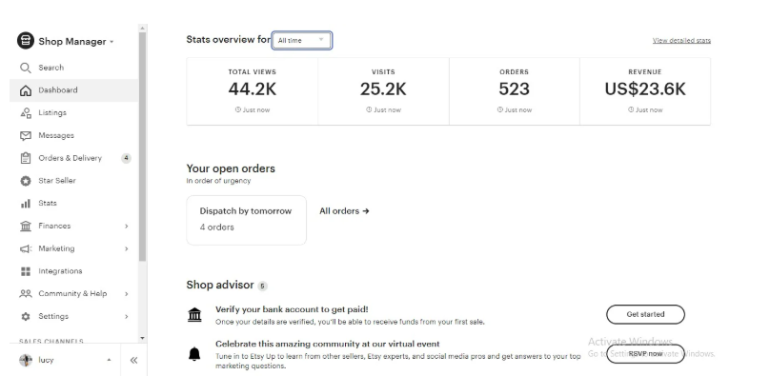This screenshot has height=376, width=770.
Task: Click the bank icon beside Verify your bank account
Action: click(x=194, y=315)
